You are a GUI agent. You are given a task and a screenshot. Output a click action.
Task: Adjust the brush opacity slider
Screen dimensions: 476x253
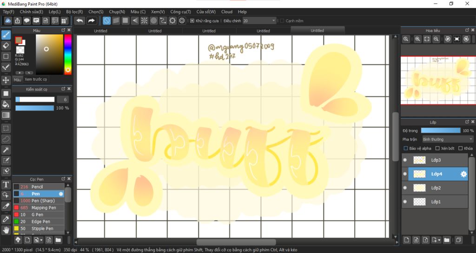tap(34, 108)
